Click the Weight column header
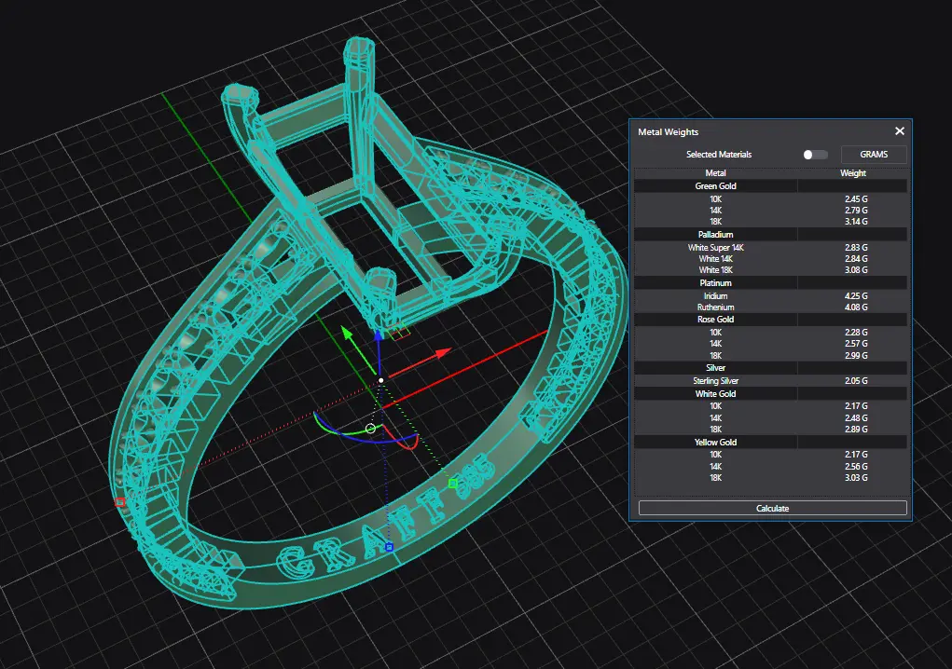 click(x=852, y=173)
